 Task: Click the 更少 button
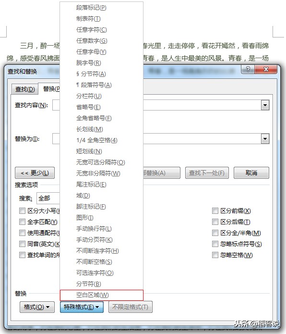[35, 173]
